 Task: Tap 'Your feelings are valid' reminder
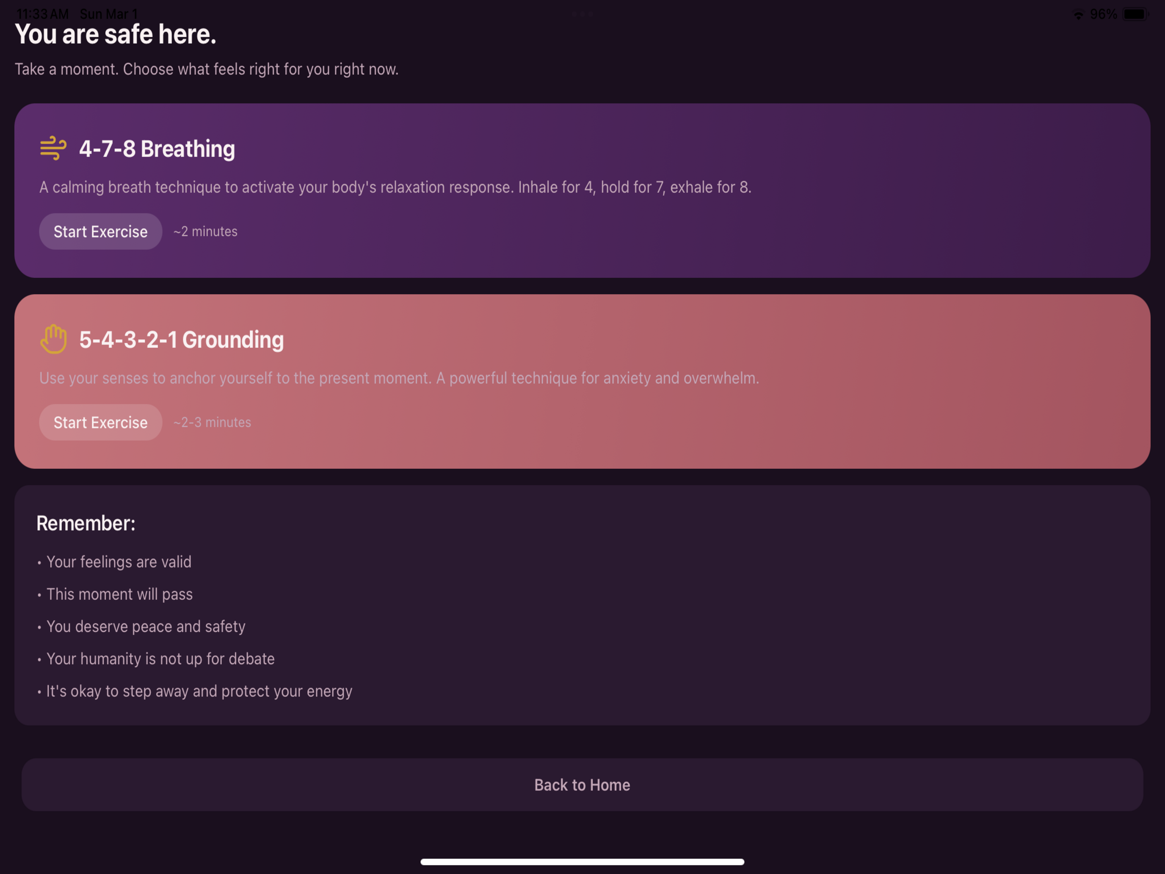pyautogui.click(x=119, y=561)
